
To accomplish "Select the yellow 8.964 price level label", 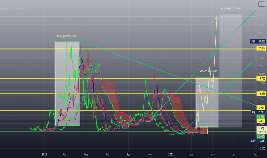I will pyautogui.click(x=261, y=108).
